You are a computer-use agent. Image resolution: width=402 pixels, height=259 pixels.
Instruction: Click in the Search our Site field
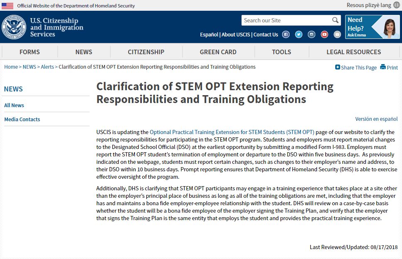tap(286, 20)
